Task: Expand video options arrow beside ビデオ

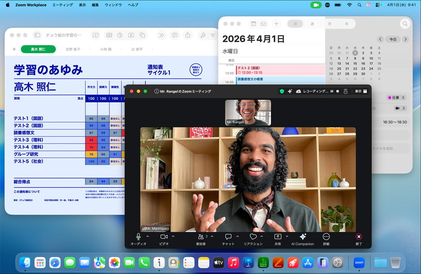Action: click(x=173, y=236)
